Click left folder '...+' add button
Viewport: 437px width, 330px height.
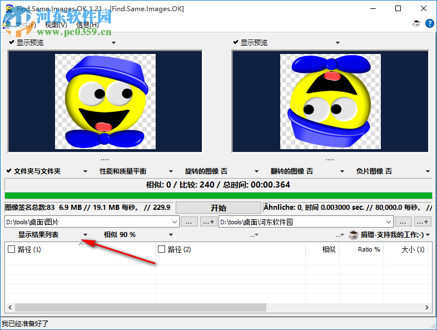pyautogui.click(x=208, y=222)
